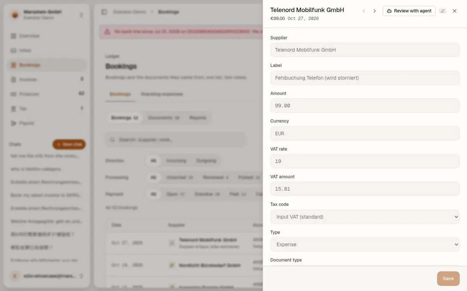The image size is (467, 291).
Task: Click the Review with agent button label
Action: pos(413,11)
